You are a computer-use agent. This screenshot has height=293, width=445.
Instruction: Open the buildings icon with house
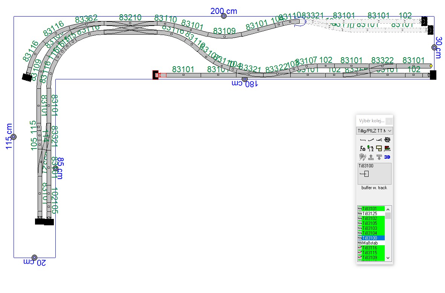tap(363, 149)
